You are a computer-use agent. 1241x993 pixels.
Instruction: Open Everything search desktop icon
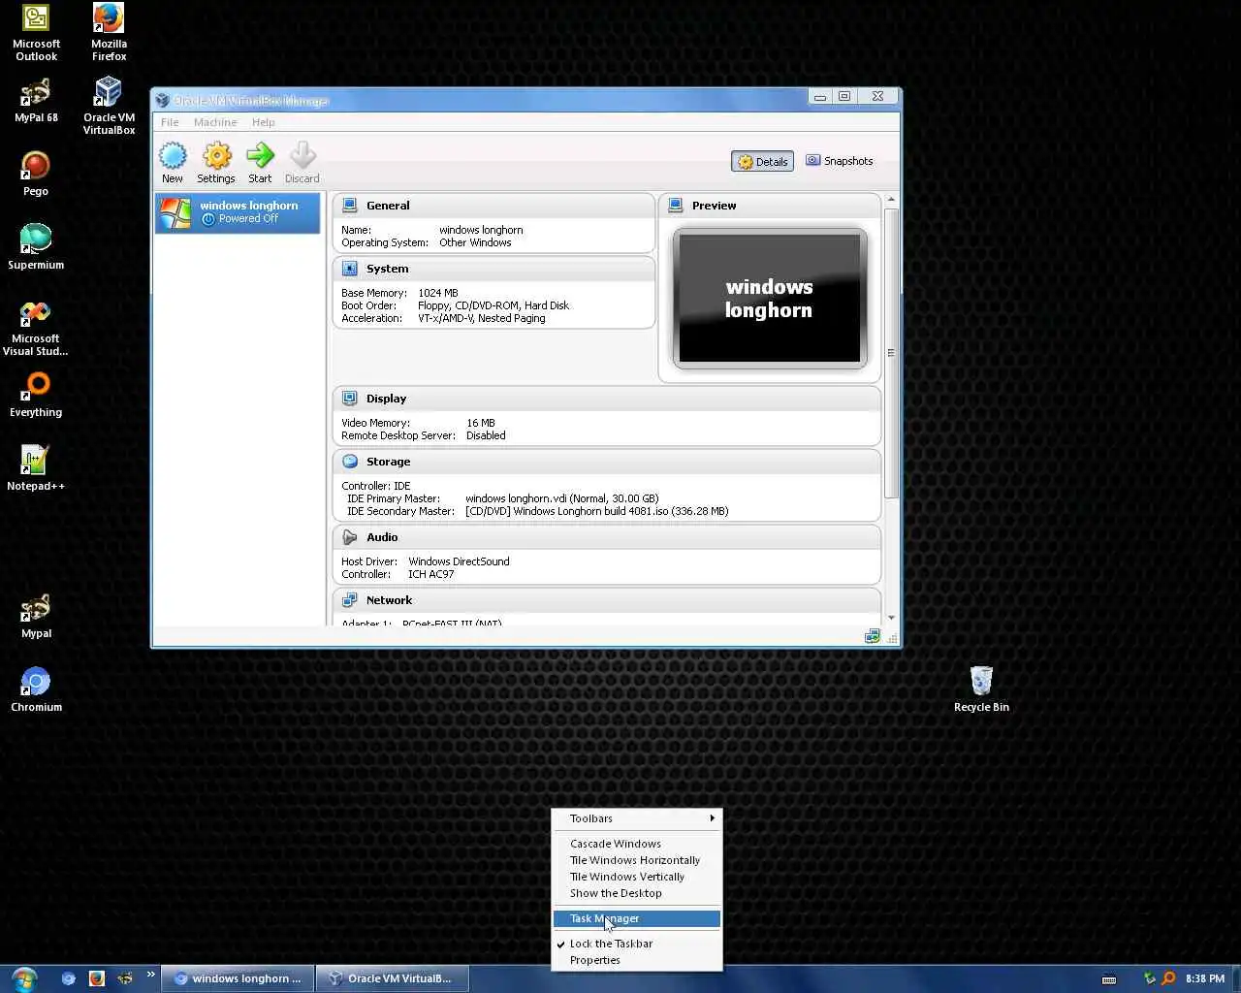36,395
